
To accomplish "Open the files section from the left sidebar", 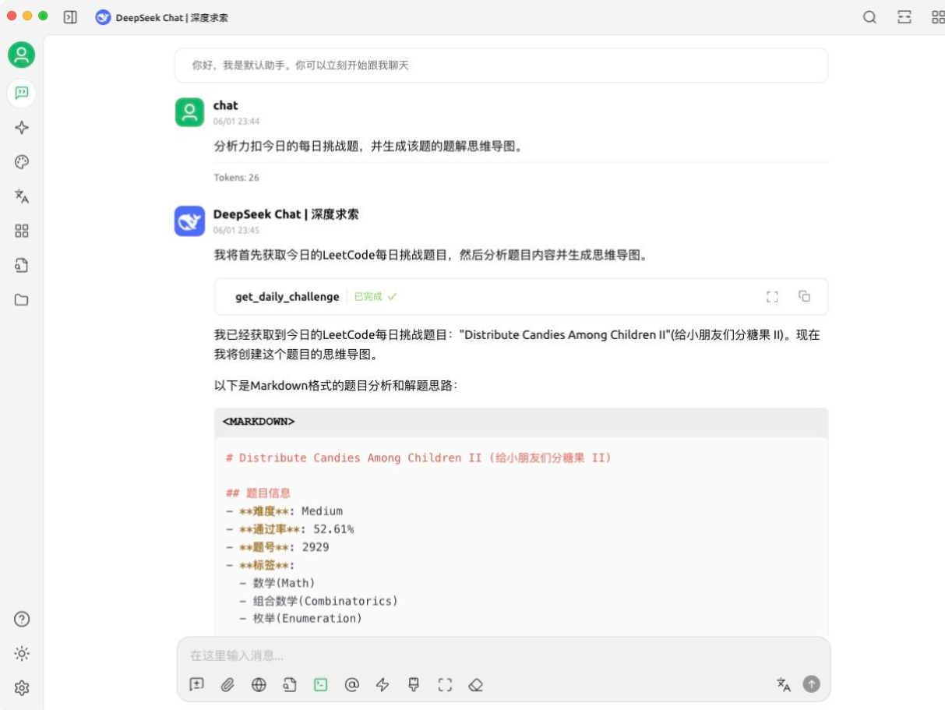I will [x=21, y=299].
